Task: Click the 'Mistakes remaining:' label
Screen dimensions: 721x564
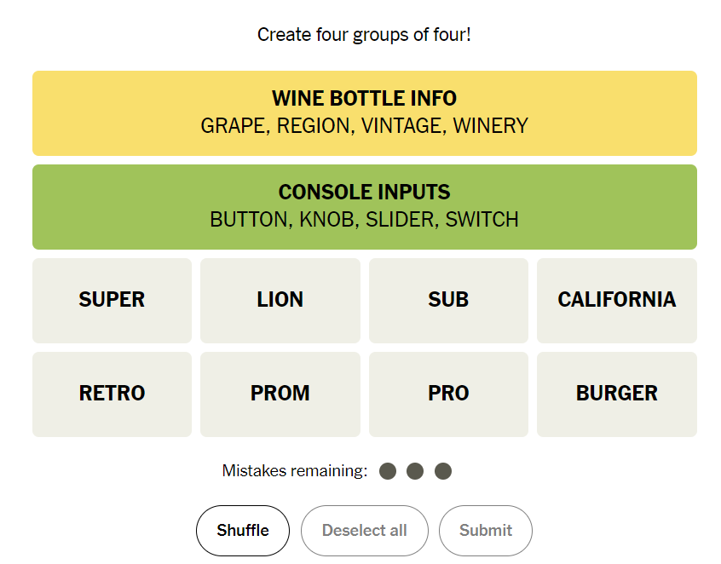Action: click(x=295, y=471)
